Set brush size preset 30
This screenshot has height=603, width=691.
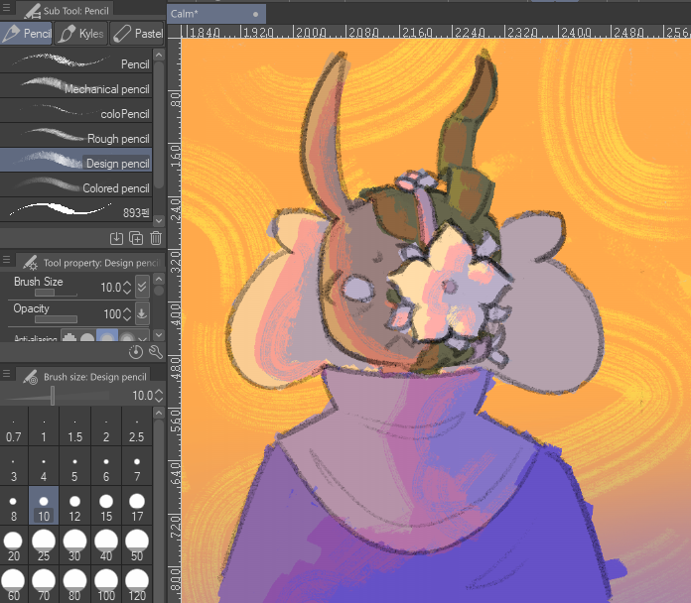(74, 544)
